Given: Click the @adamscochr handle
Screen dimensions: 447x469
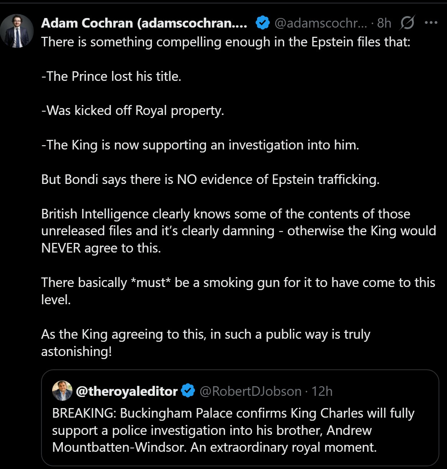Looking at the screenshot, I should [321, 24].
